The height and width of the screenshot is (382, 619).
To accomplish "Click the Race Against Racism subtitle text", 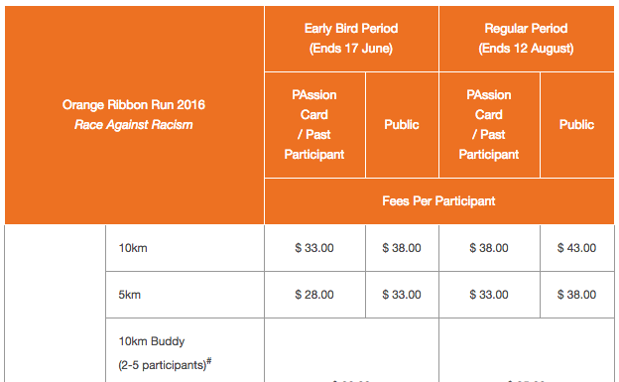I will pyautogui.click(x=134, y=125).
